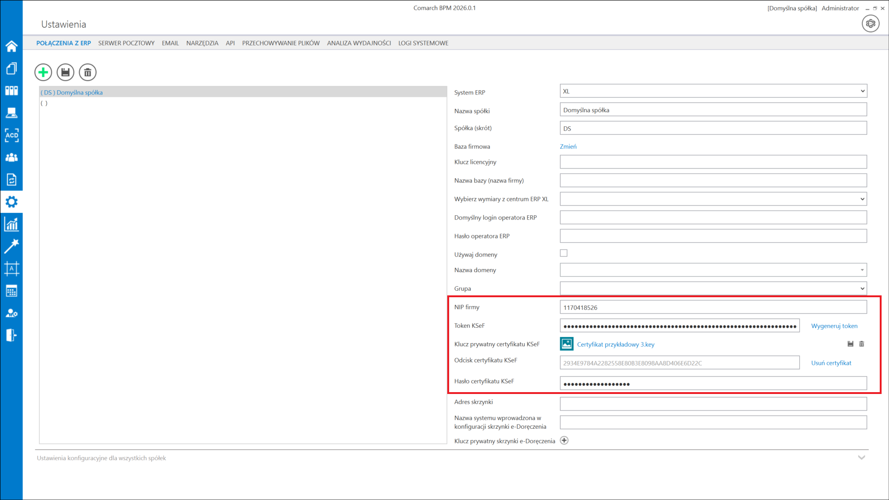Open Wybierz wymiary z centrum ERP XL dropdown
This screenshot has width=889, height=500.
click(713, 199)
